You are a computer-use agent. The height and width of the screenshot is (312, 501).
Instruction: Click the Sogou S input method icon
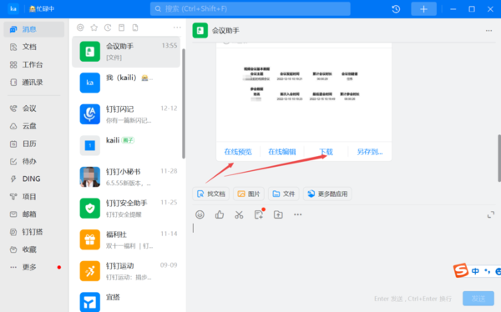tap(461, 270)
